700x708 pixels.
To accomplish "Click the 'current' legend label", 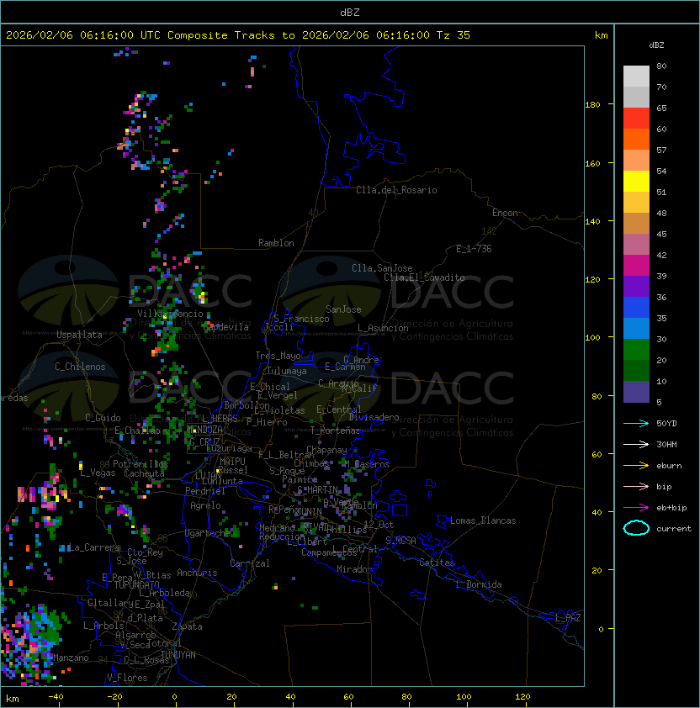I will tap(674, 529).
